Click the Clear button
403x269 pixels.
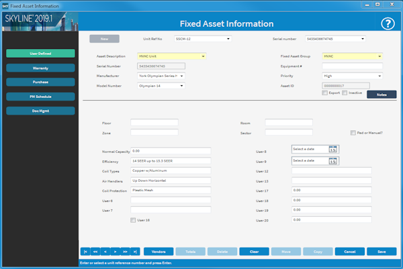(x=254, y=252)
